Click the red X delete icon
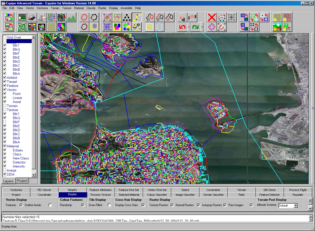 (212, 17)
